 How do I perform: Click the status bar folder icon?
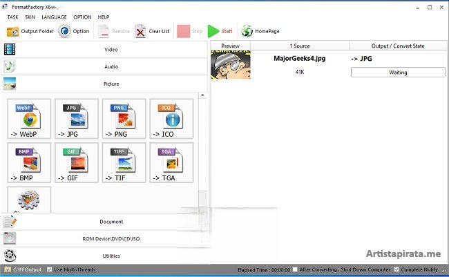[x=8, y=269]
